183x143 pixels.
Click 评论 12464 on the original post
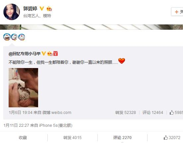[152, 113]
